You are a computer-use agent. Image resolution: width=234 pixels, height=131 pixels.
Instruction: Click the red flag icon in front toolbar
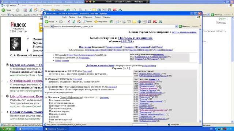(155, 22)
